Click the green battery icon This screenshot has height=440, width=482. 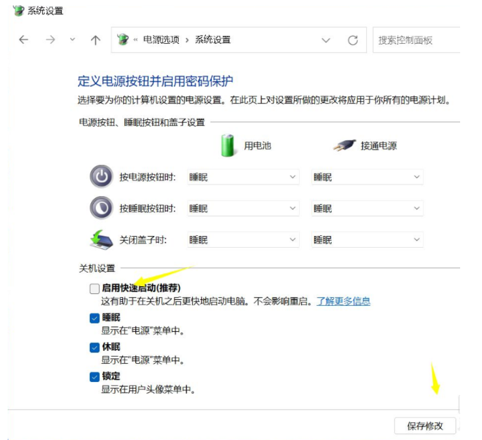pos(228,145)
